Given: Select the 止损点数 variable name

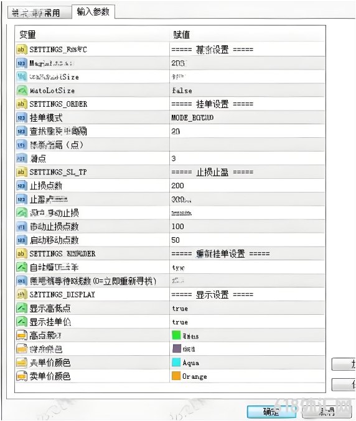Looking at the screenshot, I should [x=45, y=186].
